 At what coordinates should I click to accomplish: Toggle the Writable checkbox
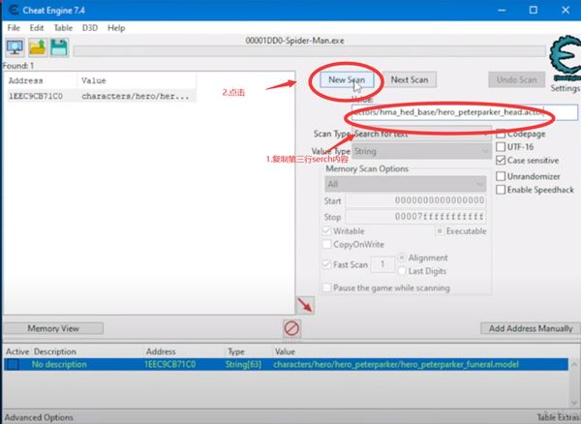(327, 231)
